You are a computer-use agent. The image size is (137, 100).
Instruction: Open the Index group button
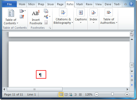tap(93, 16)
